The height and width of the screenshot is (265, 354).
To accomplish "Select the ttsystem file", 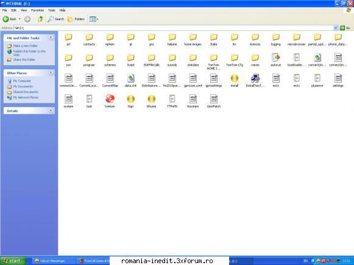I will pyautogui.click(x=193, y=102).
